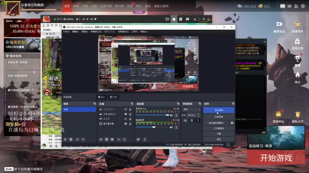Add a new scene in scenes panel

click(65, 139)
